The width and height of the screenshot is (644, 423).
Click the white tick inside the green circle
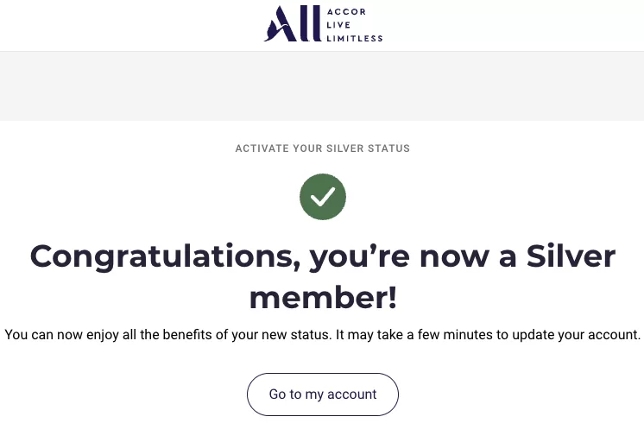coord(322,197)
